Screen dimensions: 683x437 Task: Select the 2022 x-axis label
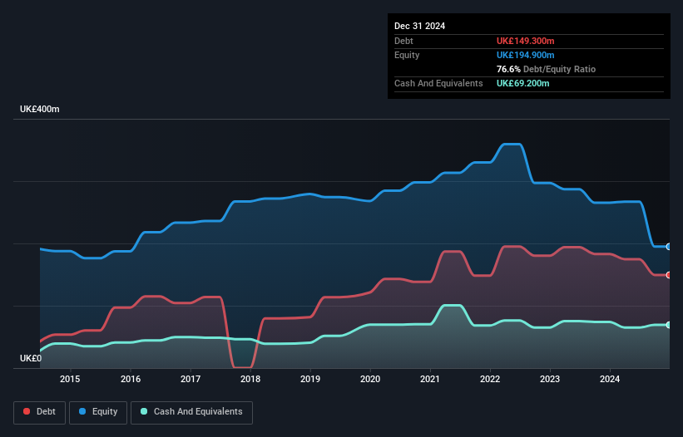pyautogui.click(x=490, y=379)
